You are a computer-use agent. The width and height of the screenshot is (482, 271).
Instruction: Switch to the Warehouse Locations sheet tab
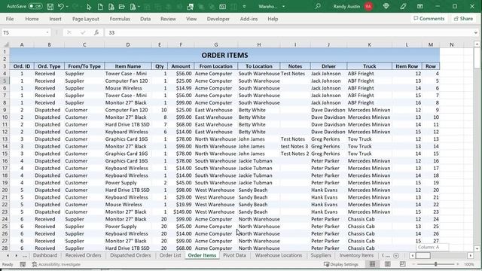[x=279, y=255]
